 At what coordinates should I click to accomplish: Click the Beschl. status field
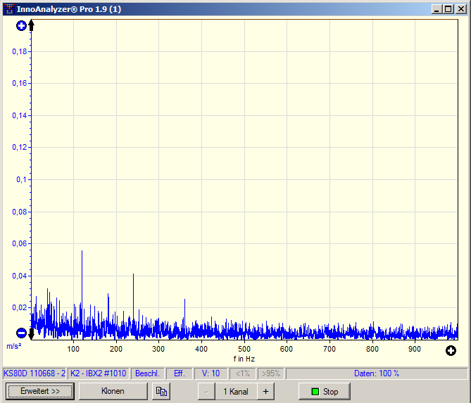[148, 373]
